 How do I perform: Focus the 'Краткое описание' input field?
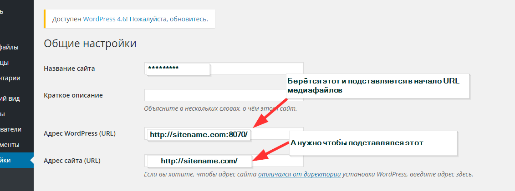224,95
